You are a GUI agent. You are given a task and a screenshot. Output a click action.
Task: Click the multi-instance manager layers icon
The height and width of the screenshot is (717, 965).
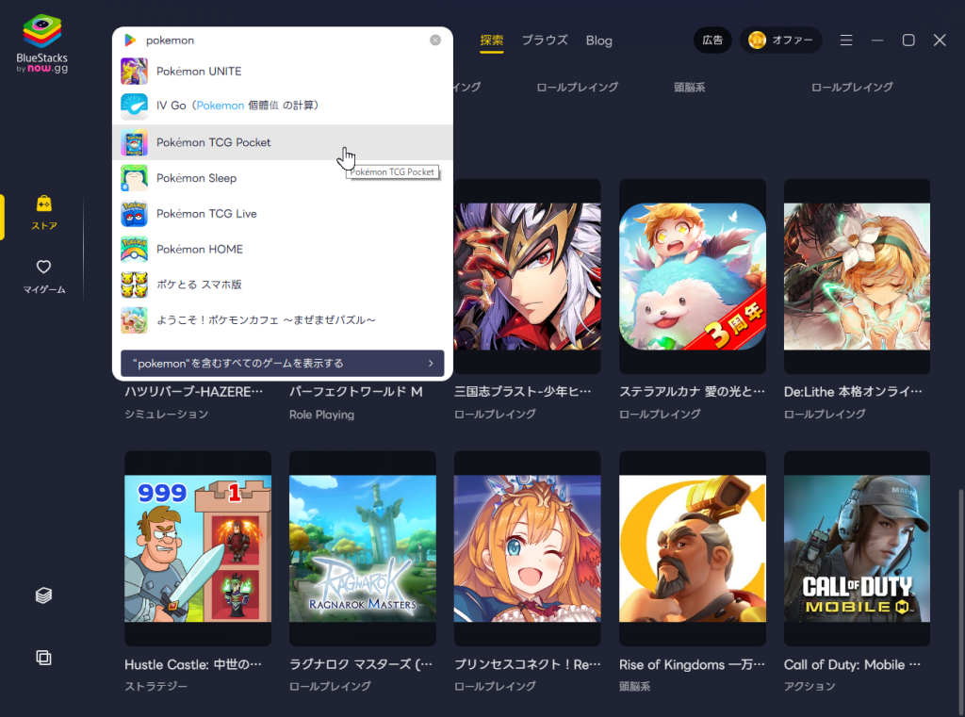click(43, 595)
